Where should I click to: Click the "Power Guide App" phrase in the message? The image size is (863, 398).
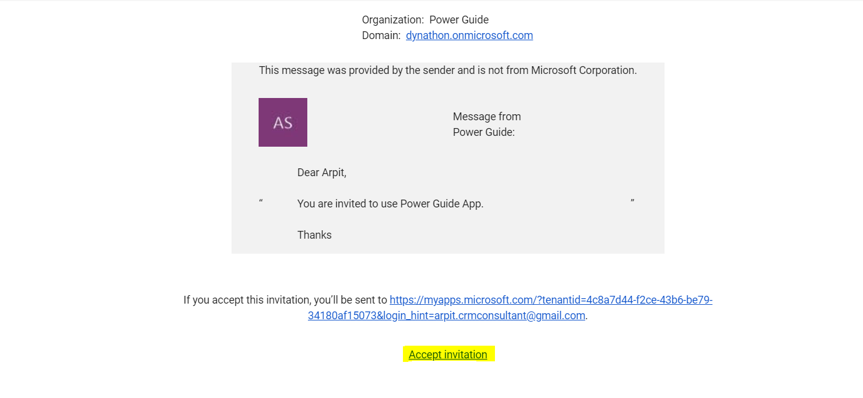point(441,204)
